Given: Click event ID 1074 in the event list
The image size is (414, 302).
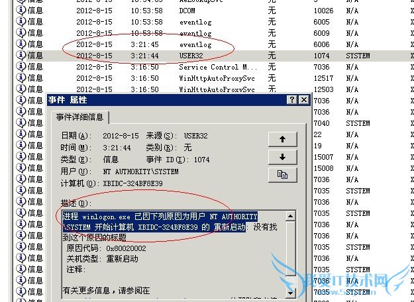Looking at the screenshot, I should (321, 56).
